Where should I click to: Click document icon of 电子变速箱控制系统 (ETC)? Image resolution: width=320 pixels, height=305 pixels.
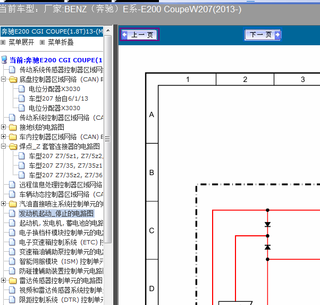[x=12, y=242]
